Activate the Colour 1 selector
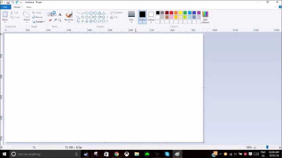The image size is (282, 158). [142, 16]
